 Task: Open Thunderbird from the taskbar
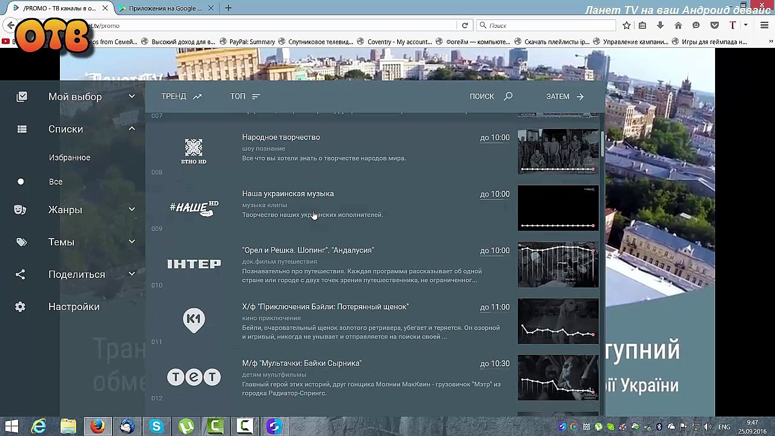tap(127, 426)
